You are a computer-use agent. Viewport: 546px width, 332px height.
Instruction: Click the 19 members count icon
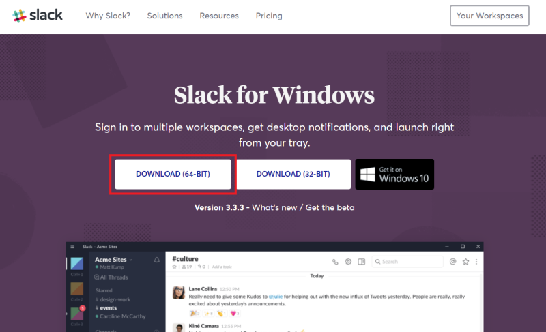click(187, 267)
